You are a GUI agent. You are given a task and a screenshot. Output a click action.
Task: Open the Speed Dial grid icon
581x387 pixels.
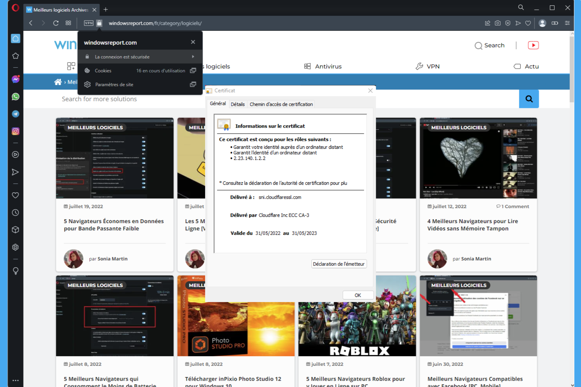coord(68,23)
